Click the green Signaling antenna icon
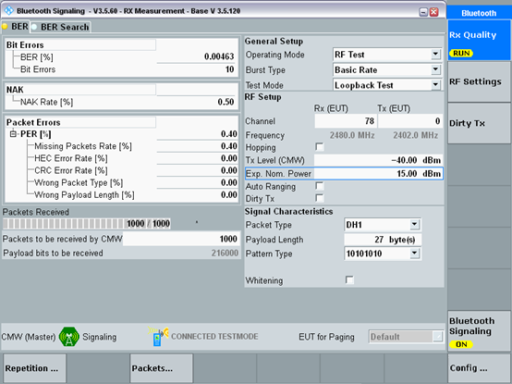 coord(69,336)
